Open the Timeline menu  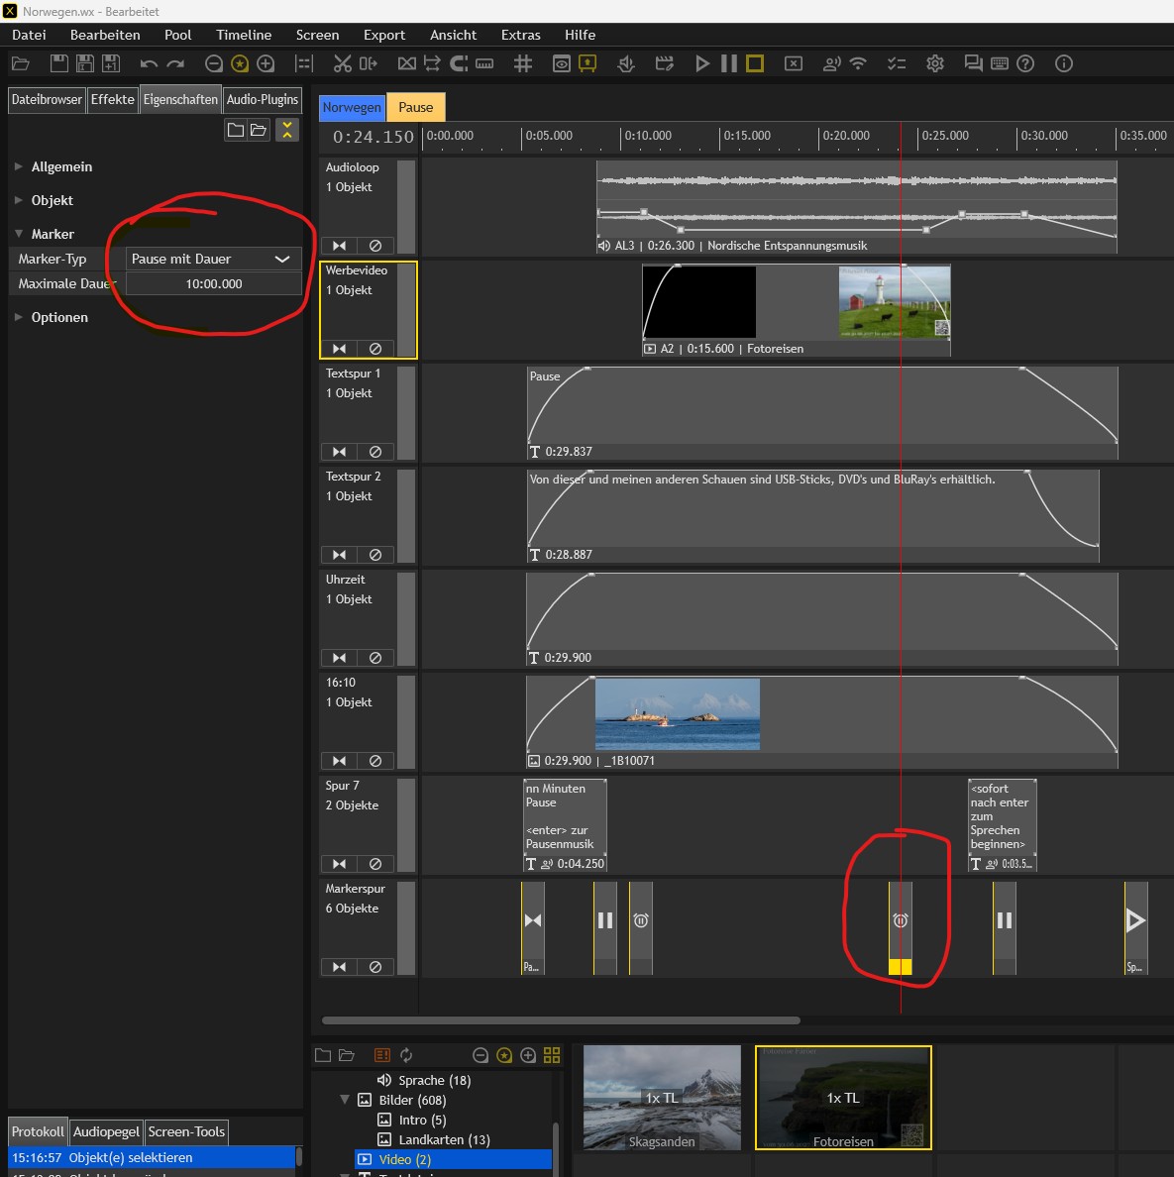pos(244,35)
